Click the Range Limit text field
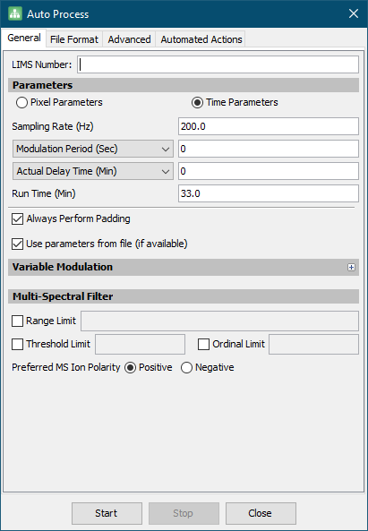368x531 pixels. click(x=219, y=321)
